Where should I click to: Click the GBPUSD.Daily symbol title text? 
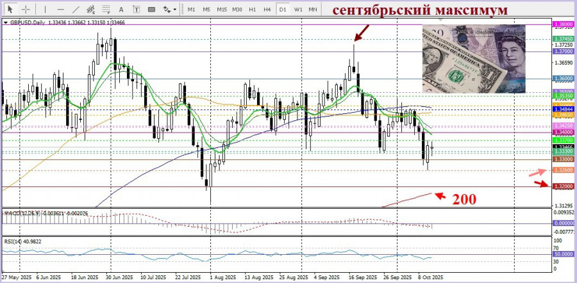tap(28, 22)
